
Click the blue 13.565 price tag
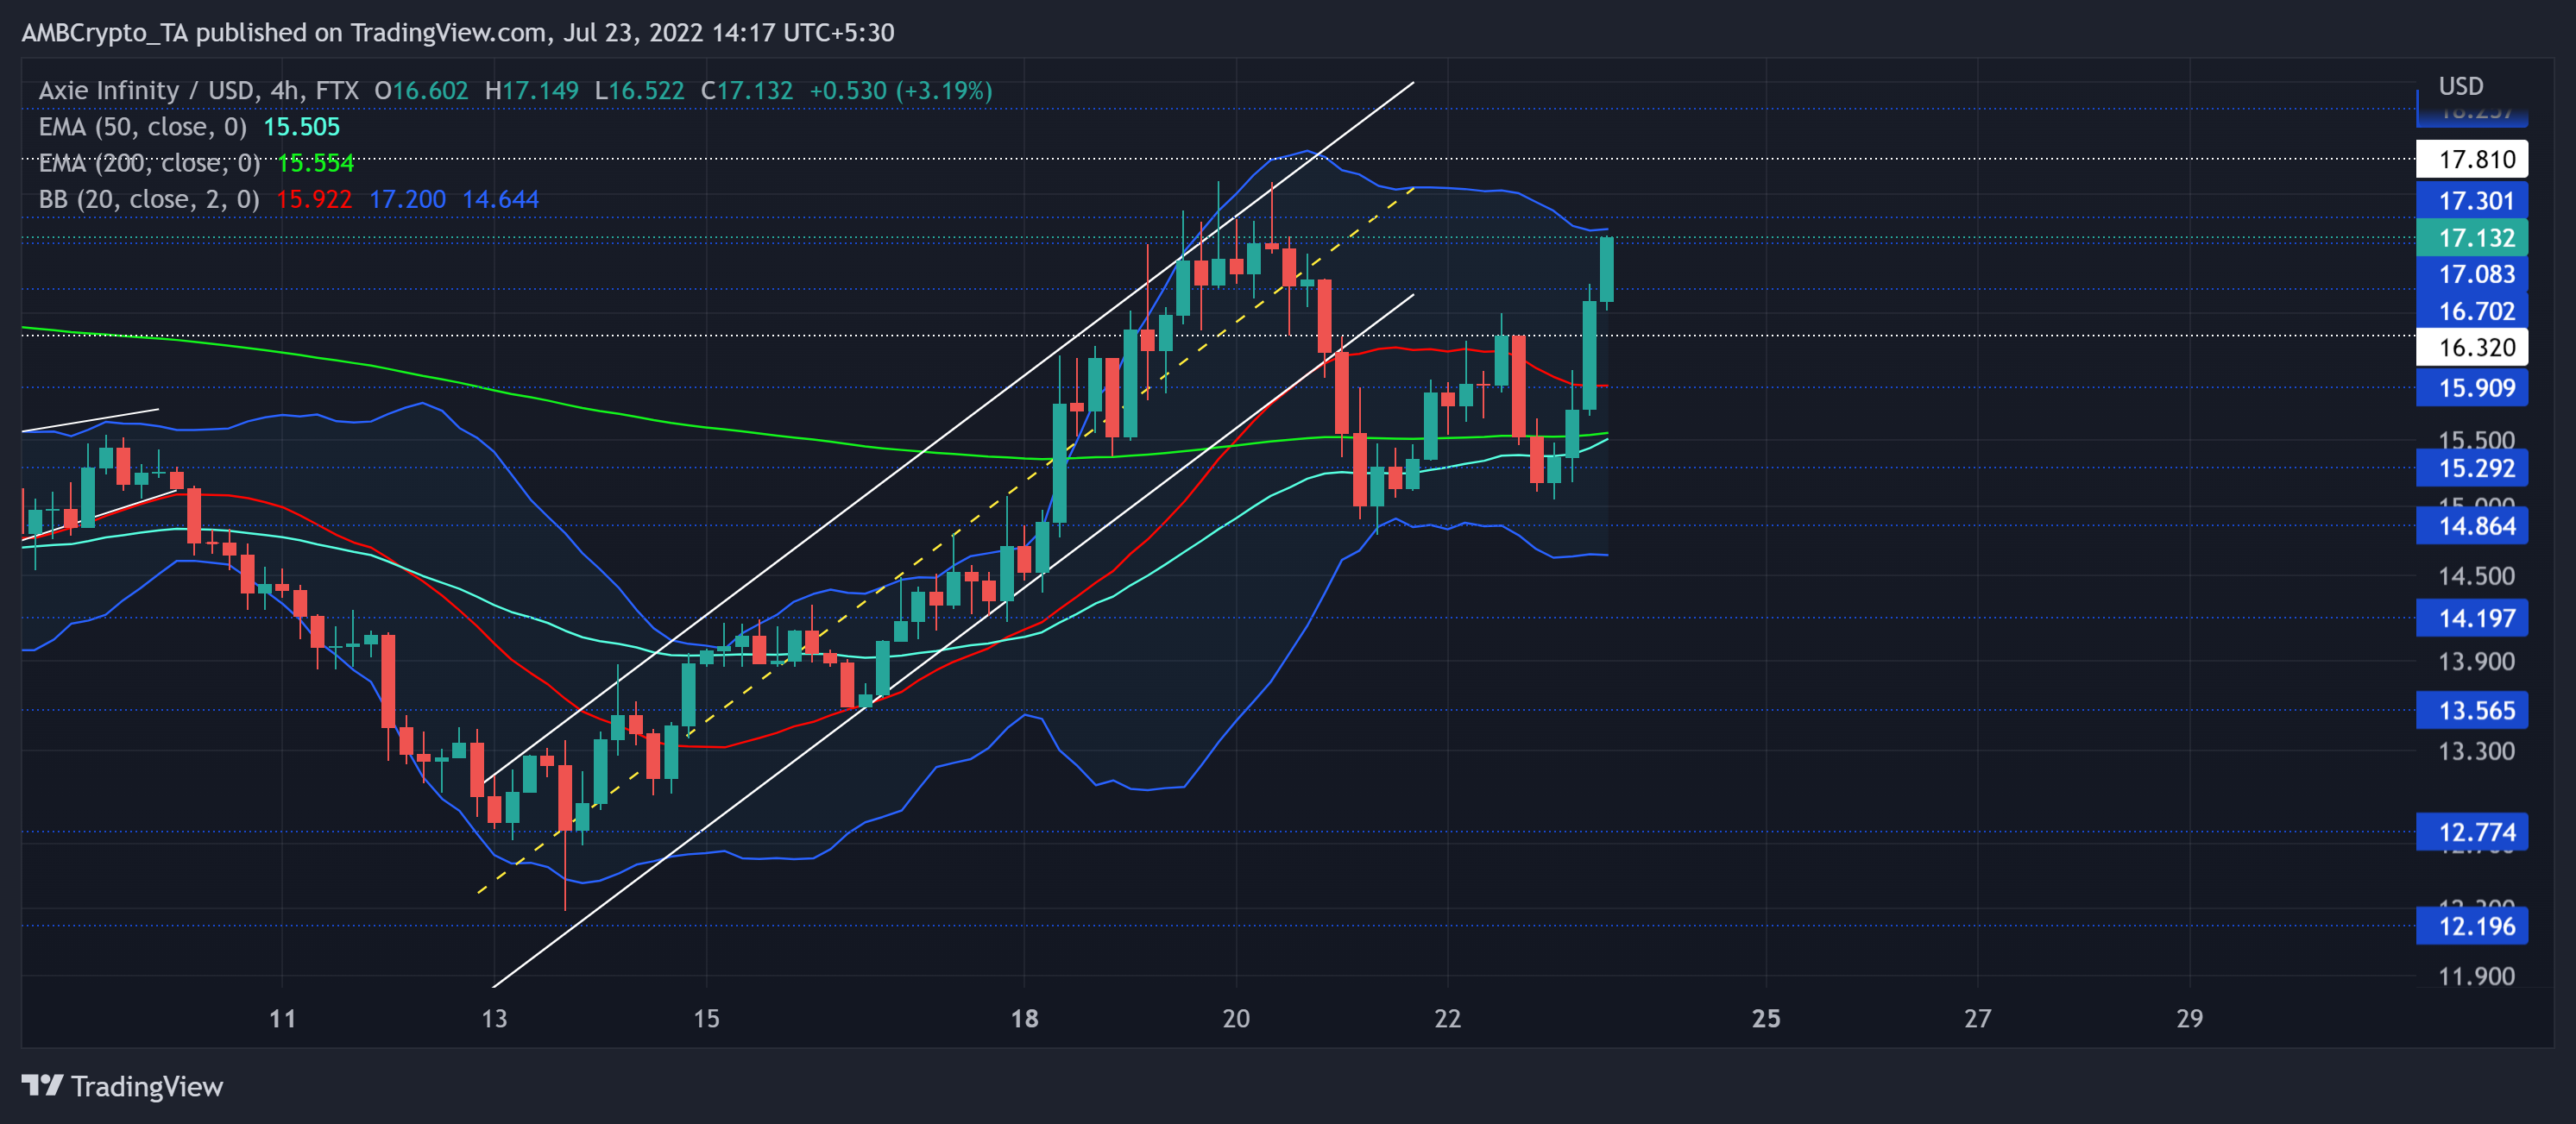[2471, 711]
